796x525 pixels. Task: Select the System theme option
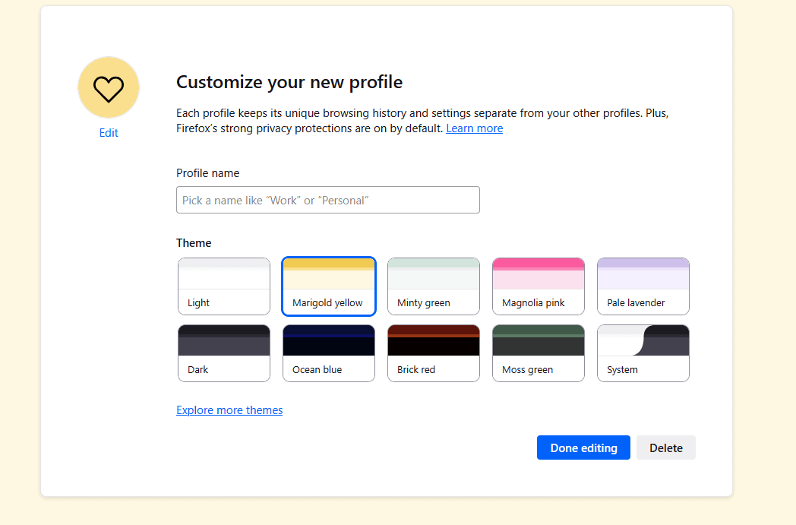pyautogui.click(x=643, y=353)
